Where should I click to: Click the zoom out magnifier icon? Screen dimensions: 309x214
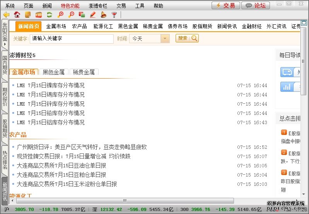pyautogui.click(x=71, y=15)
